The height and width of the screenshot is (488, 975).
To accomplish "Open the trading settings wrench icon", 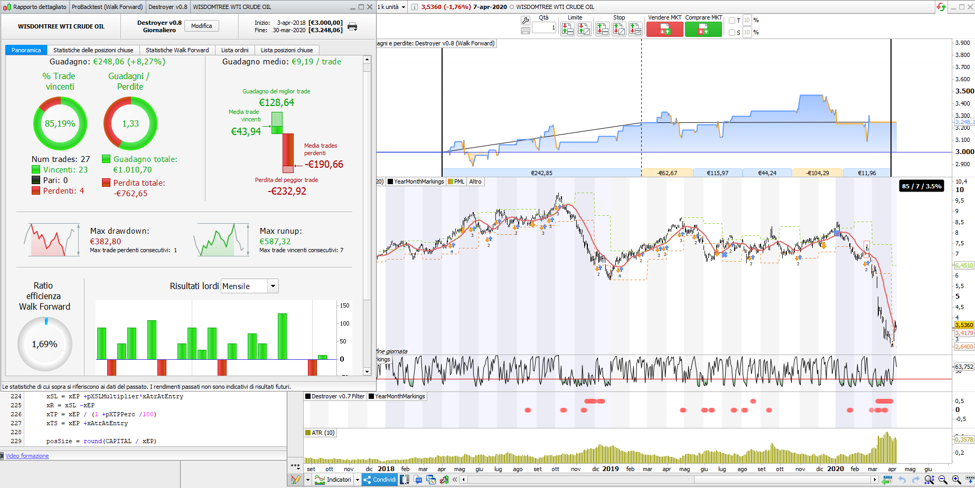I will click(526, 21).
